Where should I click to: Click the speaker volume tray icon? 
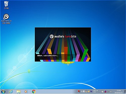111,92
